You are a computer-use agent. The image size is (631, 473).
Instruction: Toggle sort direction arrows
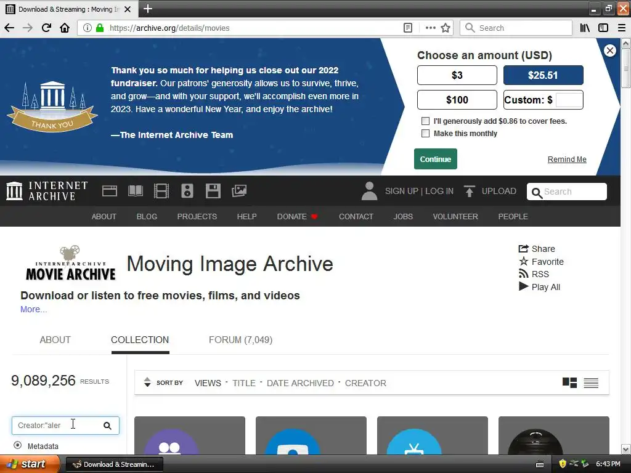click(147, 382)
